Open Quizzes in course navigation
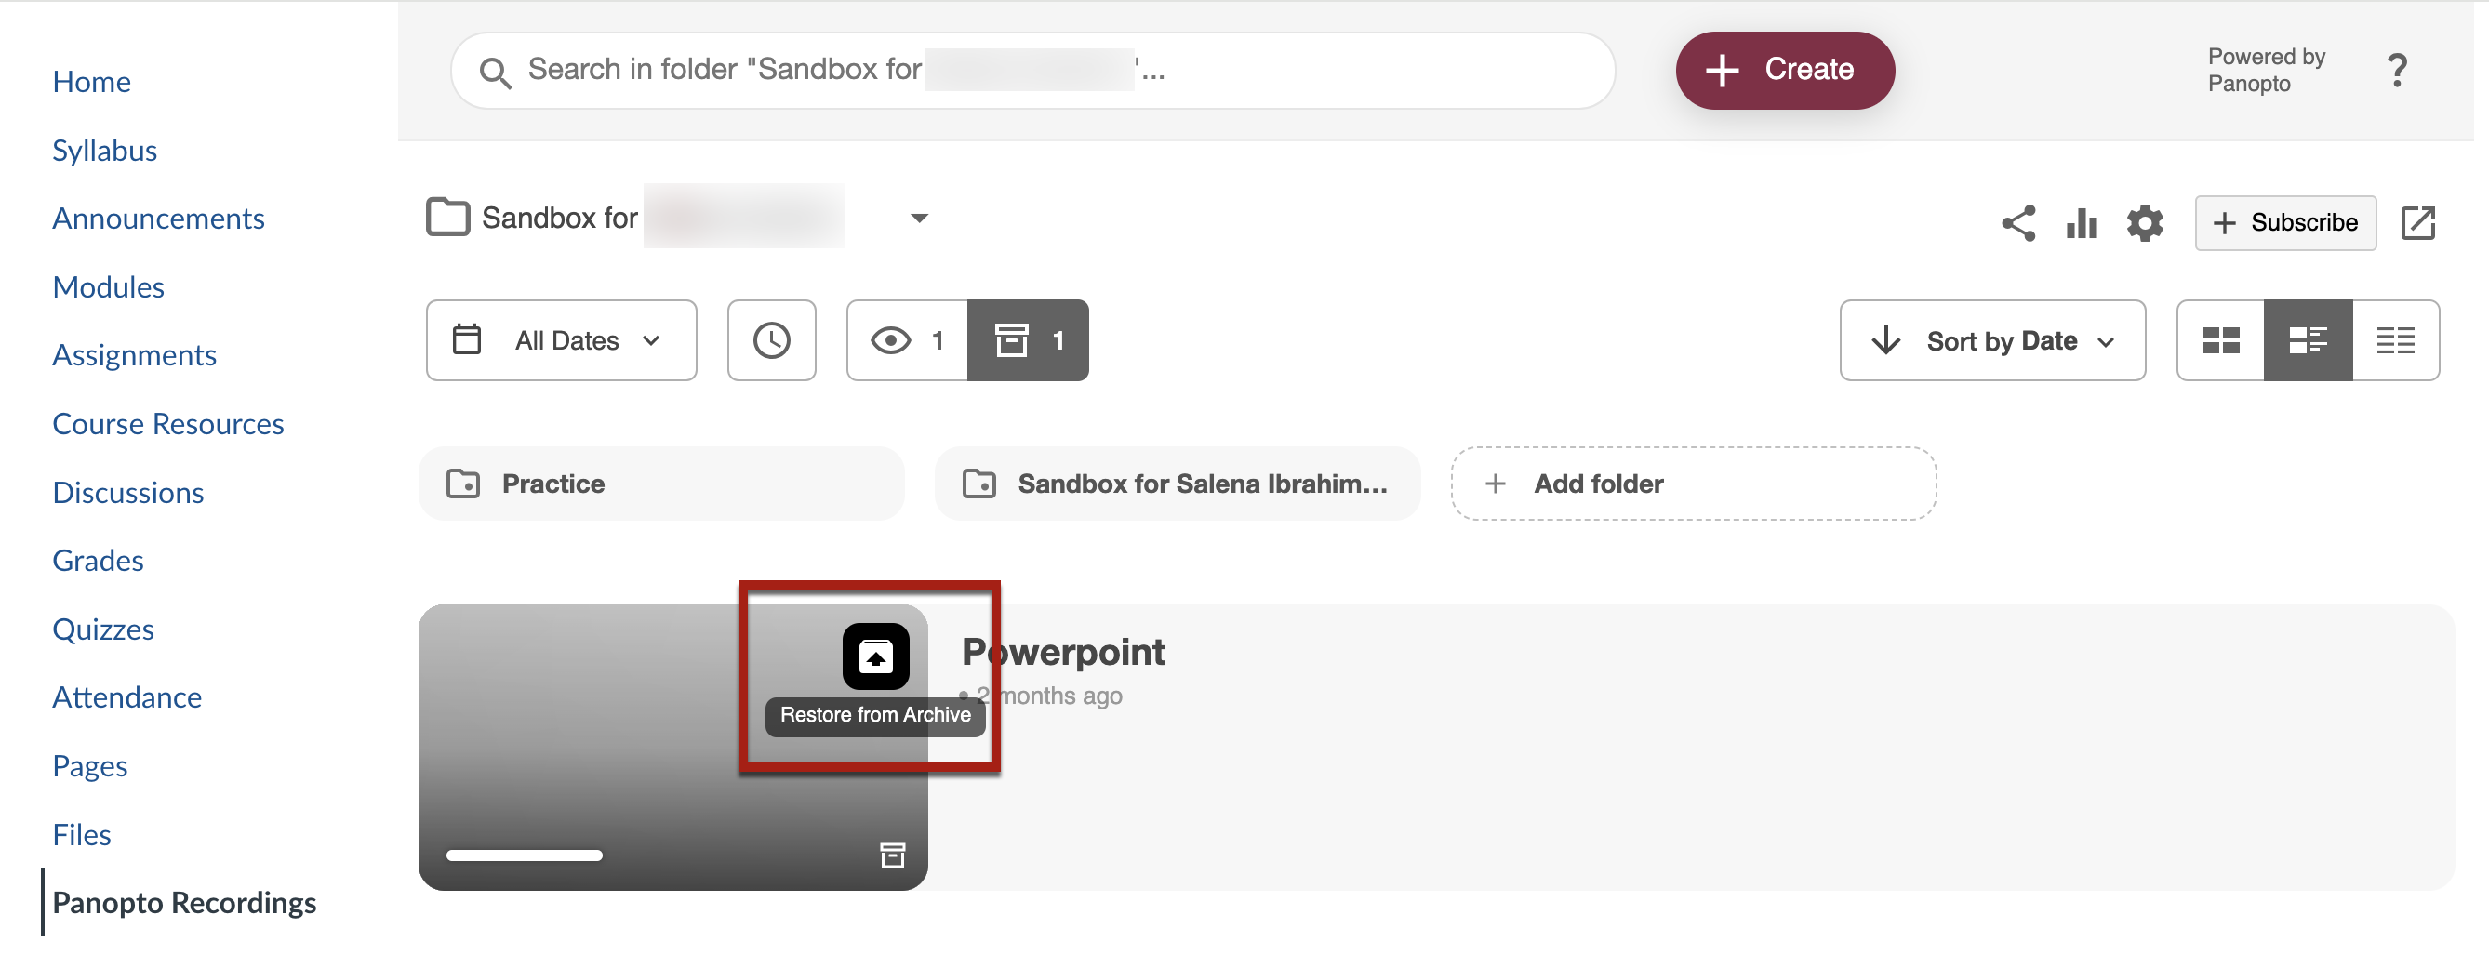 pos(103,629)
